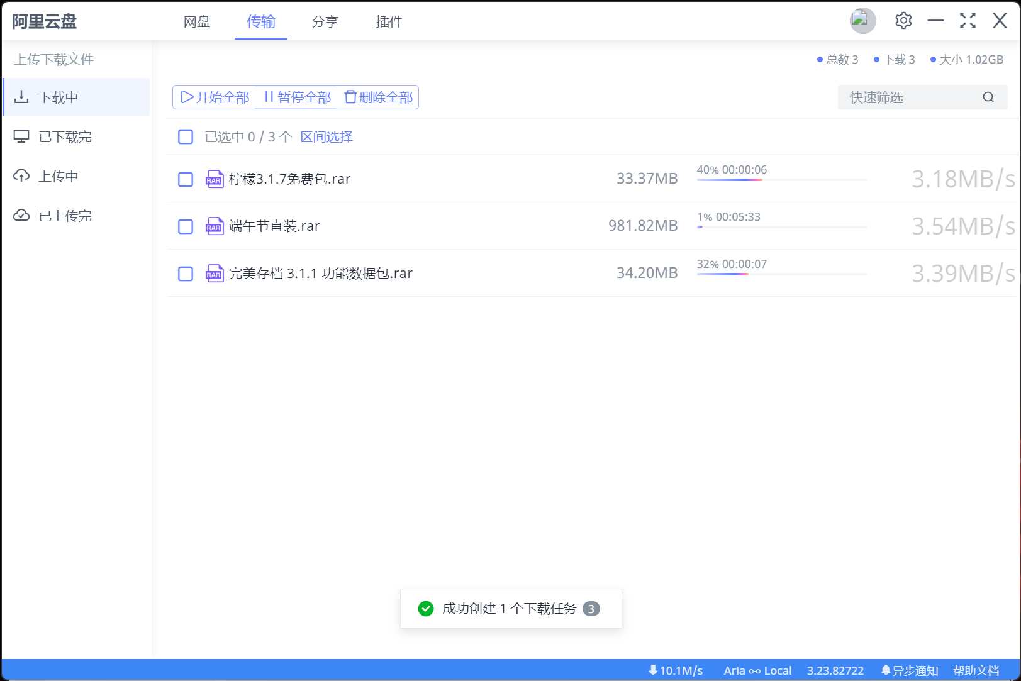
Task: Click the 删除全部 button
Action: point(378,97)
